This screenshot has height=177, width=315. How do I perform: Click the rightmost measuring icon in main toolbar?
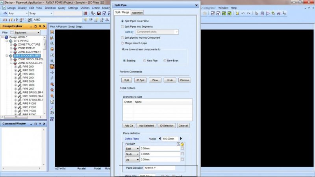tap(284, 13)
